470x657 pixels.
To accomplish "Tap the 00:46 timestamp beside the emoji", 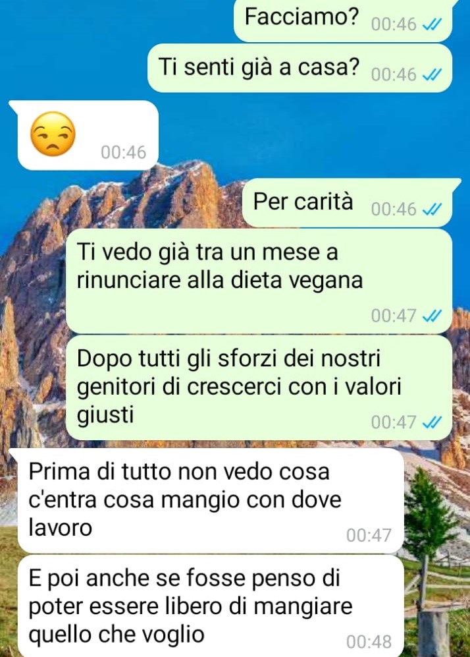I will 124,152.
